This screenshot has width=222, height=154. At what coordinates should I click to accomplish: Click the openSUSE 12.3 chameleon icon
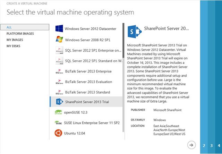tap(58, 112)
